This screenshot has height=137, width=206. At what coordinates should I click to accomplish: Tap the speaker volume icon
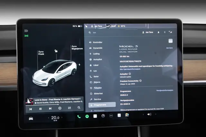tap(149, 114)
